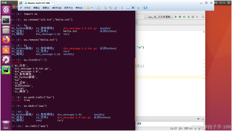
Task: Open the 帮助(H) menu
Action: (79, 8)
